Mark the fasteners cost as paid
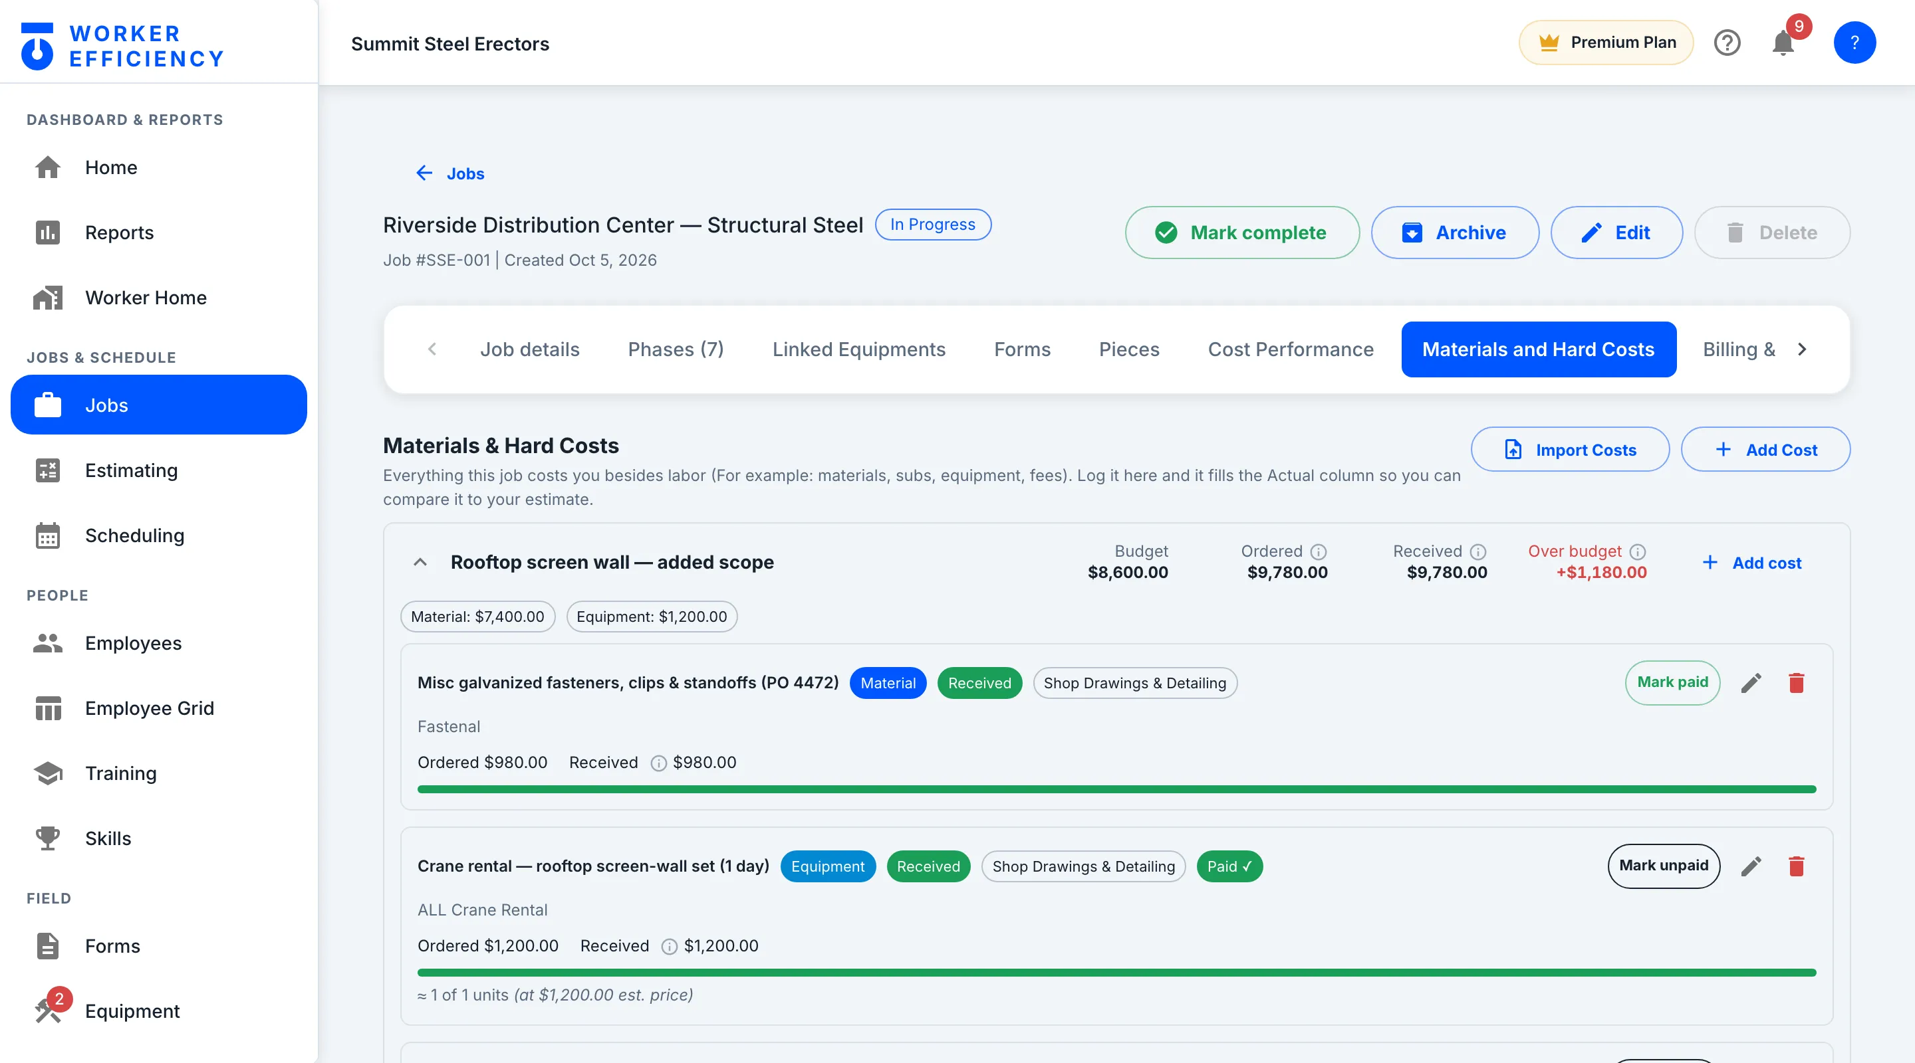 click(1672, 683)
